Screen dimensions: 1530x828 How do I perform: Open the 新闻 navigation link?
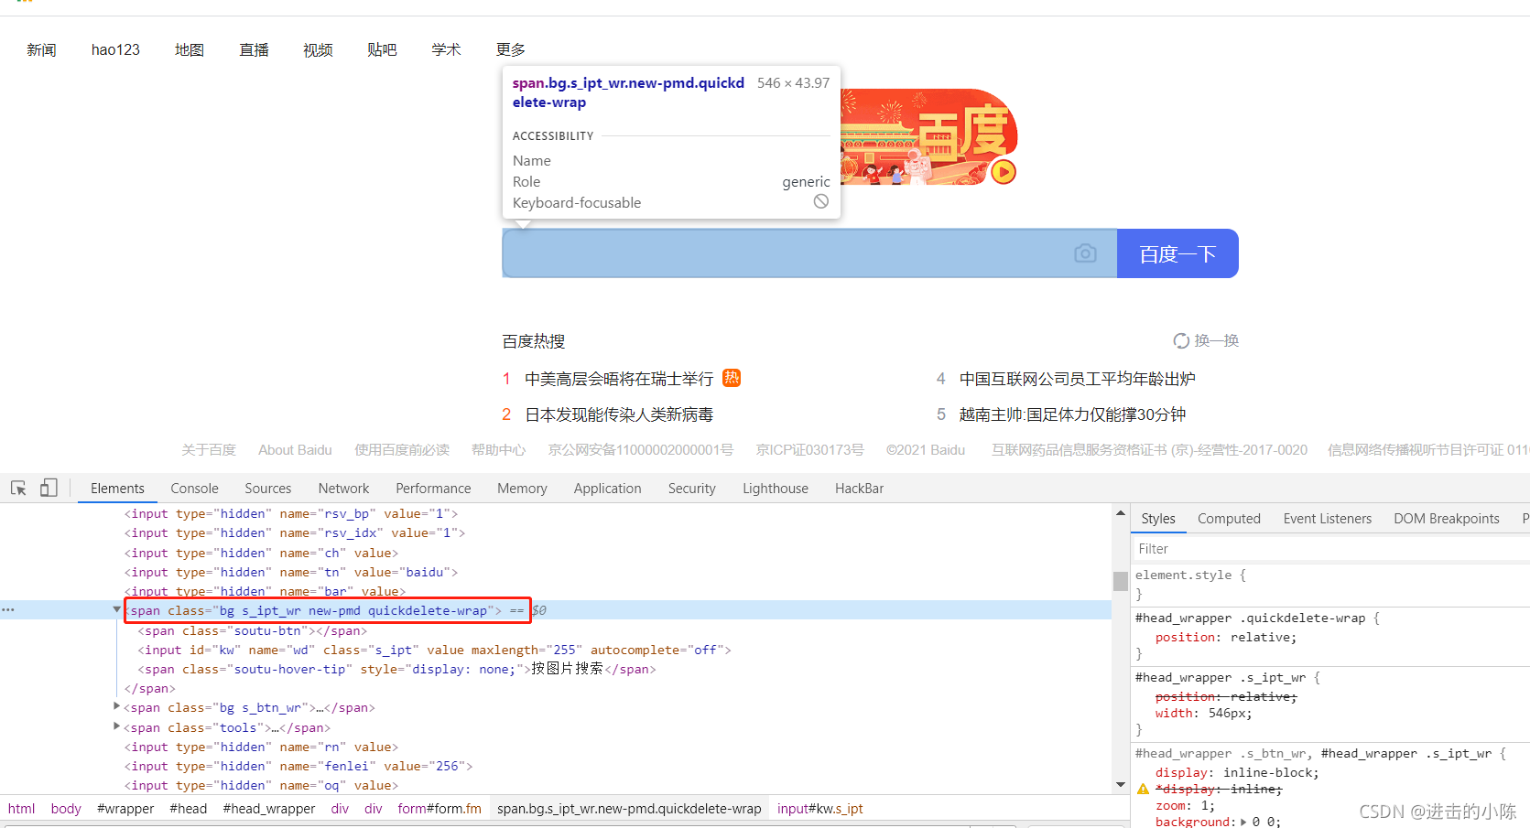tap(41, 49)
